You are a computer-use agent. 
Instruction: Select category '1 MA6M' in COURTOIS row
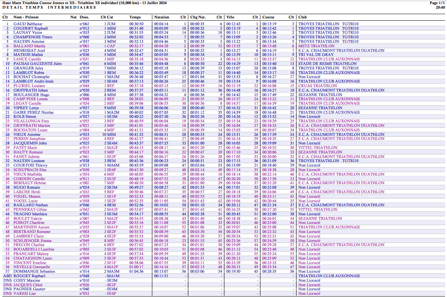(112, 165)
